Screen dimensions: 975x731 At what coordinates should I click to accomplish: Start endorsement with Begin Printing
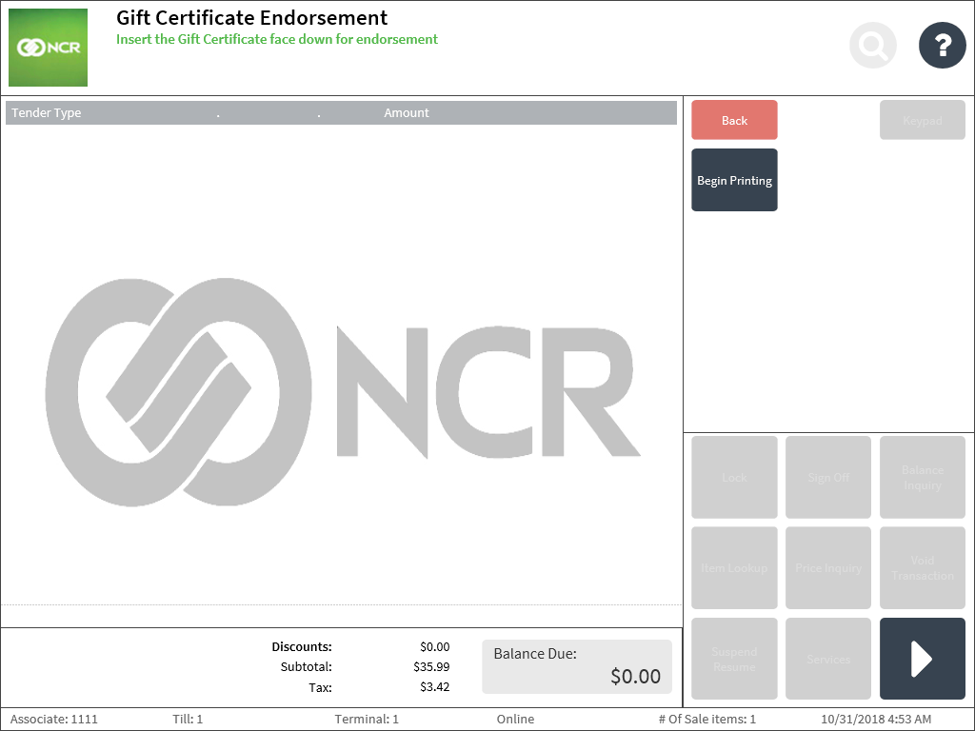[x=734, y=180]
